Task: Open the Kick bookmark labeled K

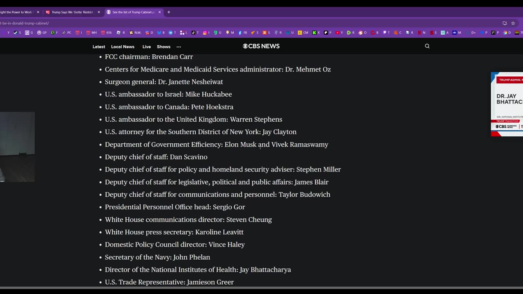Action: pyautogui.click(x=316, y=33)
